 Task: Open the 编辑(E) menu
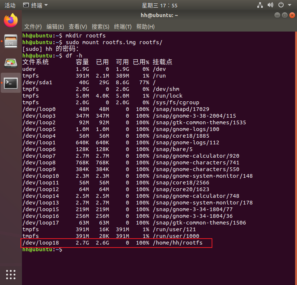pos(55,27)
